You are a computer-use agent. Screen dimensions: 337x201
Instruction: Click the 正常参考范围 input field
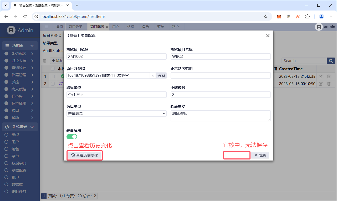221,76
